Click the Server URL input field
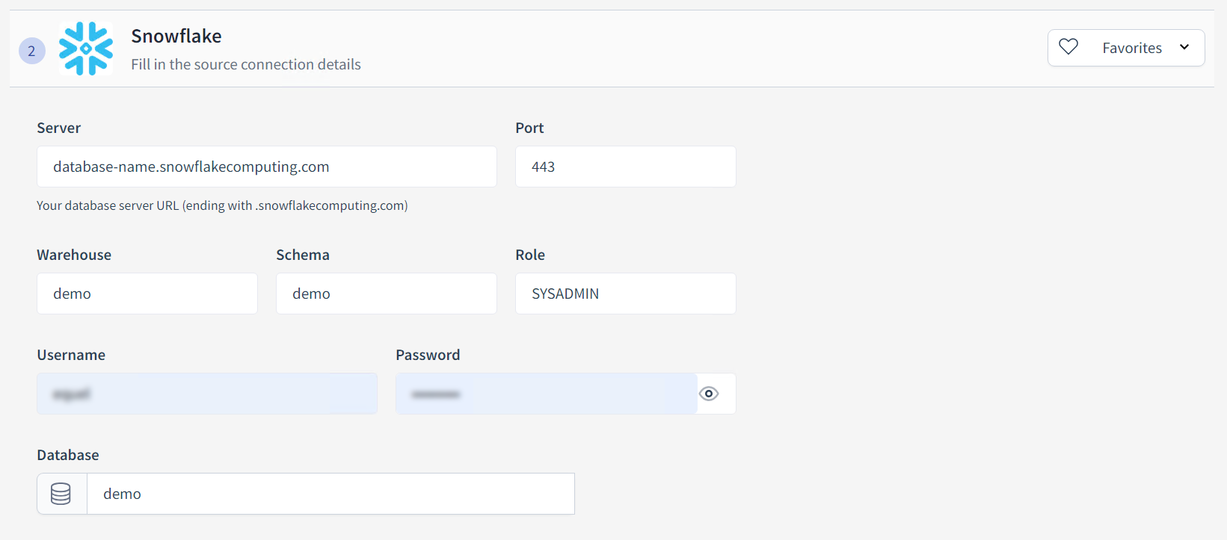 266,167
